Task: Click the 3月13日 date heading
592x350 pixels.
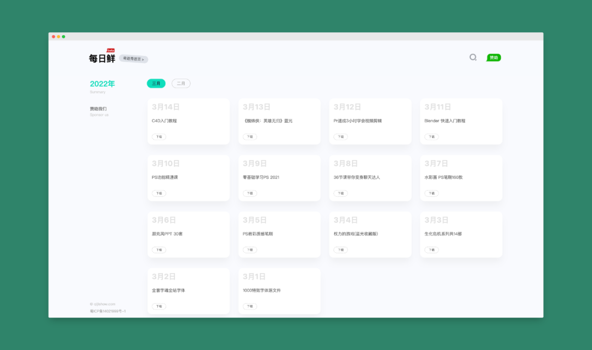Action: [257, 107]
